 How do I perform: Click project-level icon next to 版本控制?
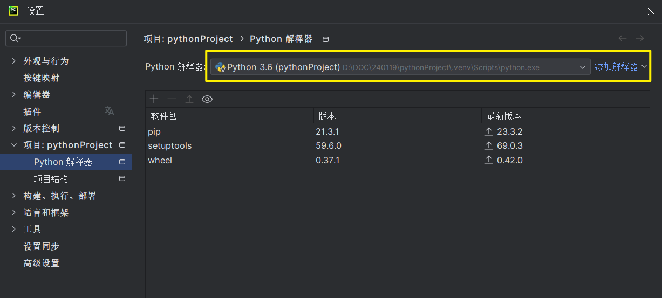coord(122,128)
